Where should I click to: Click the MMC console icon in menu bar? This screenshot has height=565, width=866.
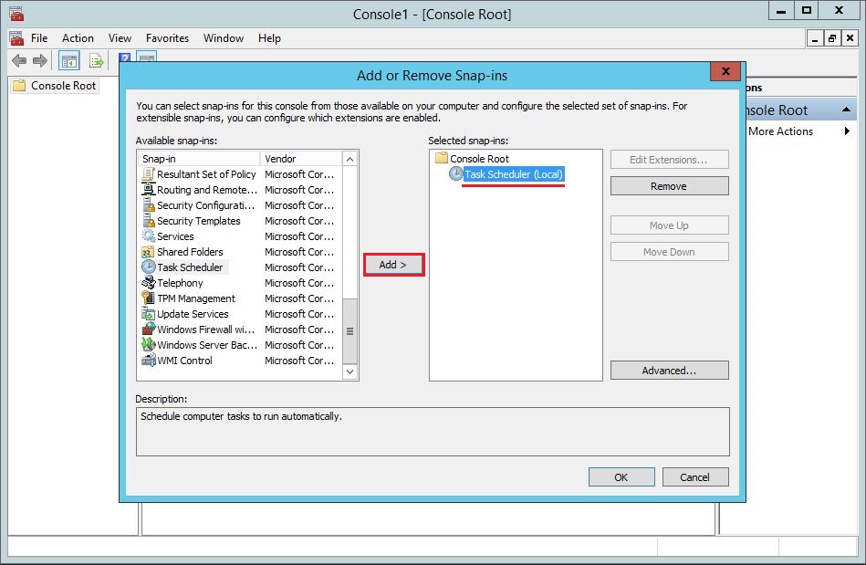[x=16, y=38]
